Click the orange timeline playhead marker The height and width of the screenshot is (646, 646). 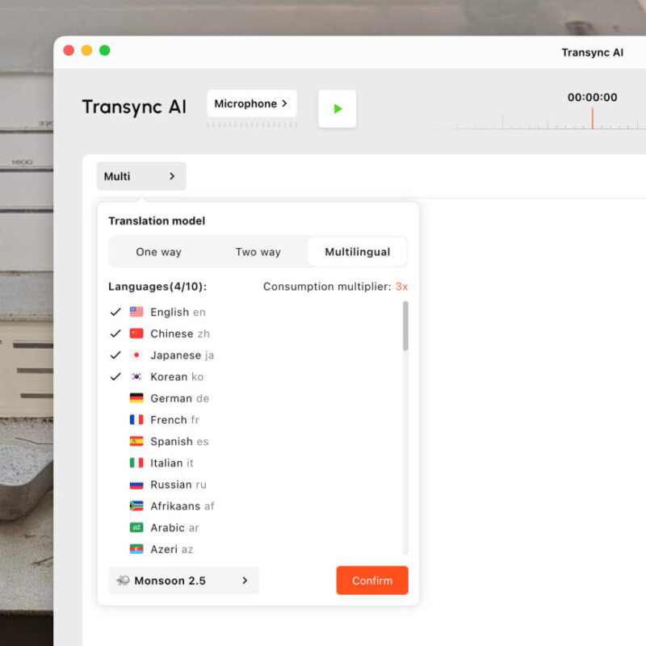(x=593, y=118)
